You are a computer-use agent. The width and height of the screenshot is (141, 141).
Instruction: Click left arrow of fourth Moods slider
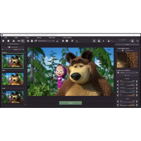pyautogui.click(x=118, y=92)
